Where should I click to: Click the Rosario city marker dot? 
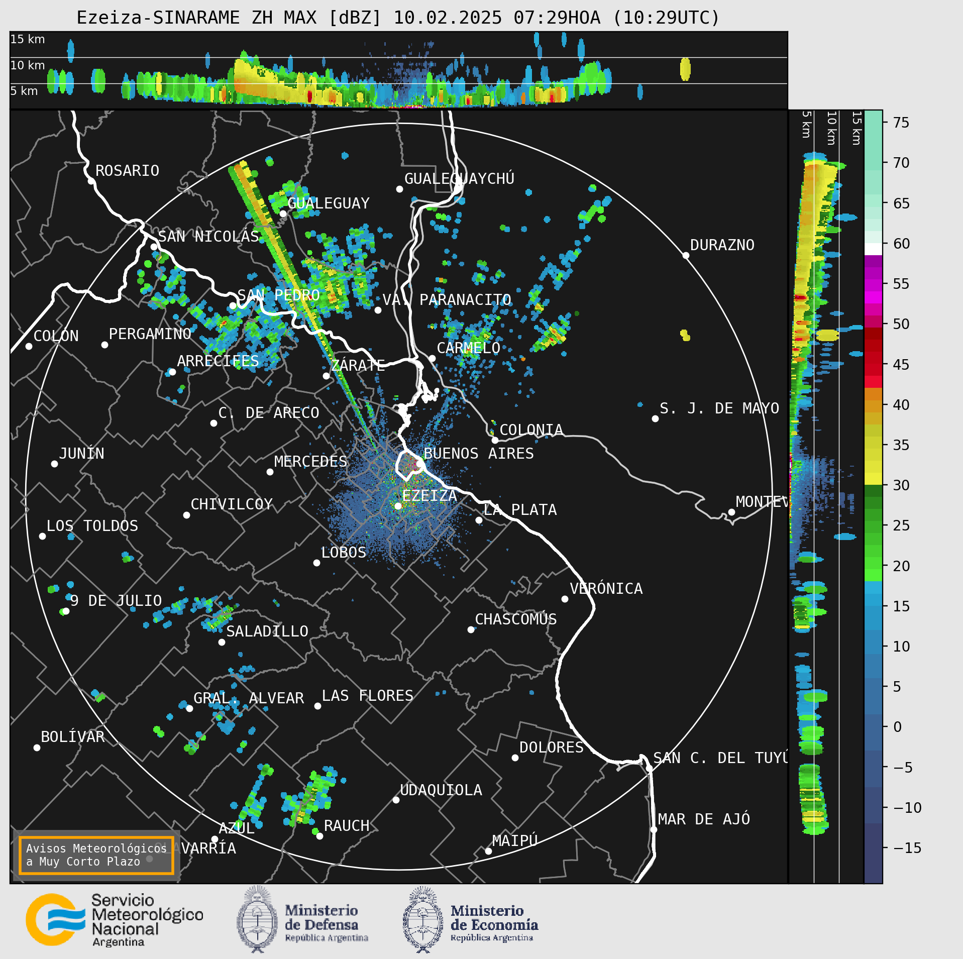91,181
